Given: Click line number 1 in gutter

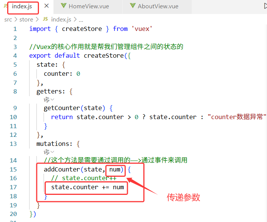Looking at the screenshot, I should click(x=15, y=29).
